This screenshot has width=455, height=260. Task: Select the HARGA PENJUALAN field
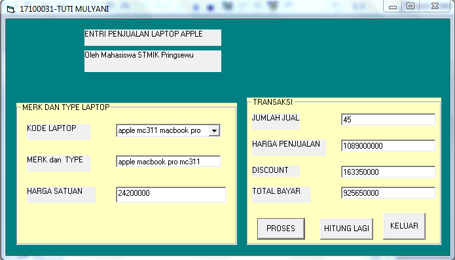pyautogui.click(x=388, y=145)
